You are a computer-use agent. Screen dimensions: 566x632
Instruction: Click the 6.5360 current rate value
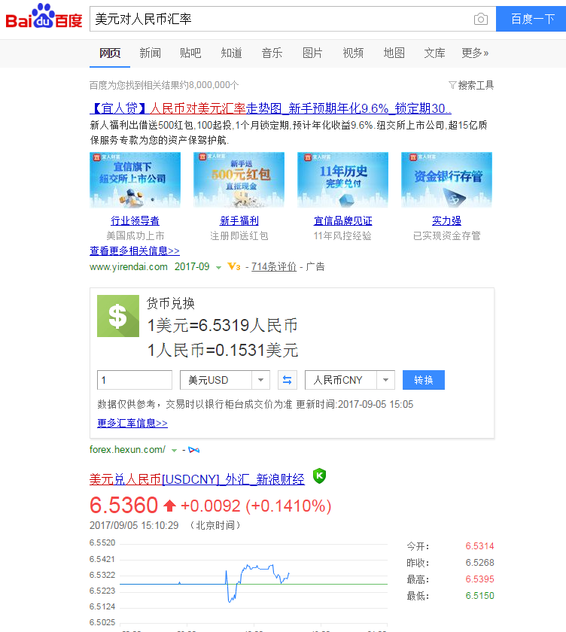(x=123, y=506)
